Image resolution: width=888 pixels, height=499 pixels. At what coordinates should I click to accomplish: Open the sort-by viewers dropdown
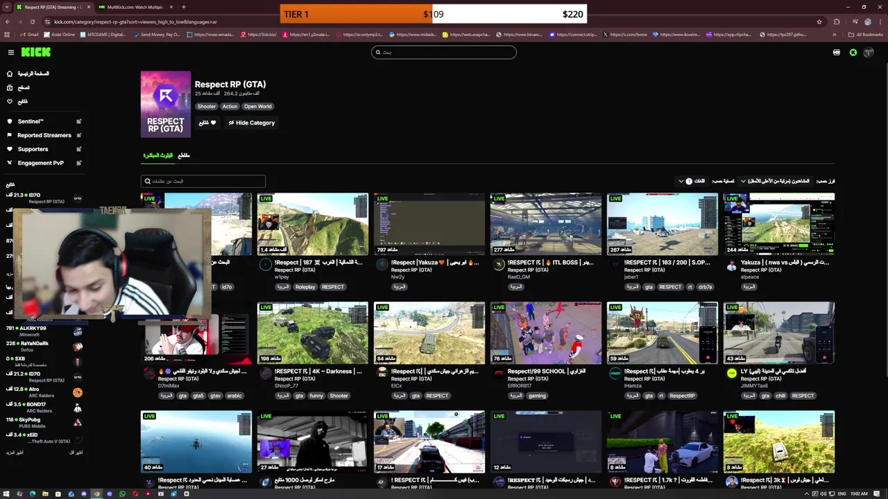[x=774, y=181]
